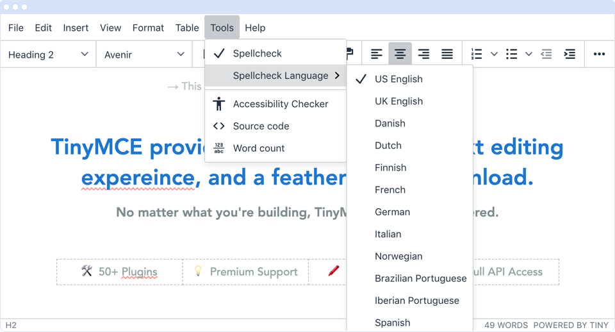The height and width of the screenshot is (332, 615).
Task: Choose Norwegian as spellcheck language
Action: click(410, 256)
